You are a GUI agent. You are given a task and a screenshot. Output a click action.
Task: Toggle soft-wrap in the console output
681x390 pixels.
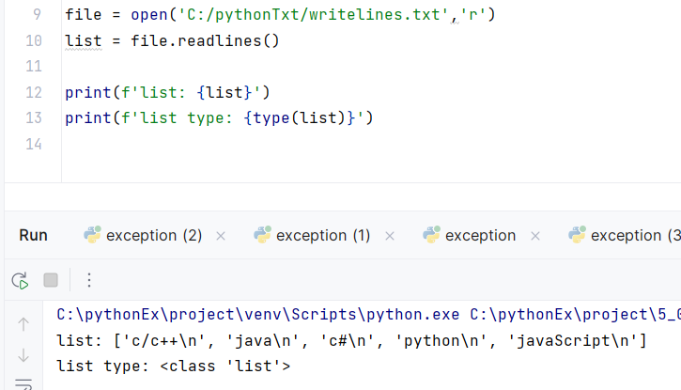tap(23, 384)
